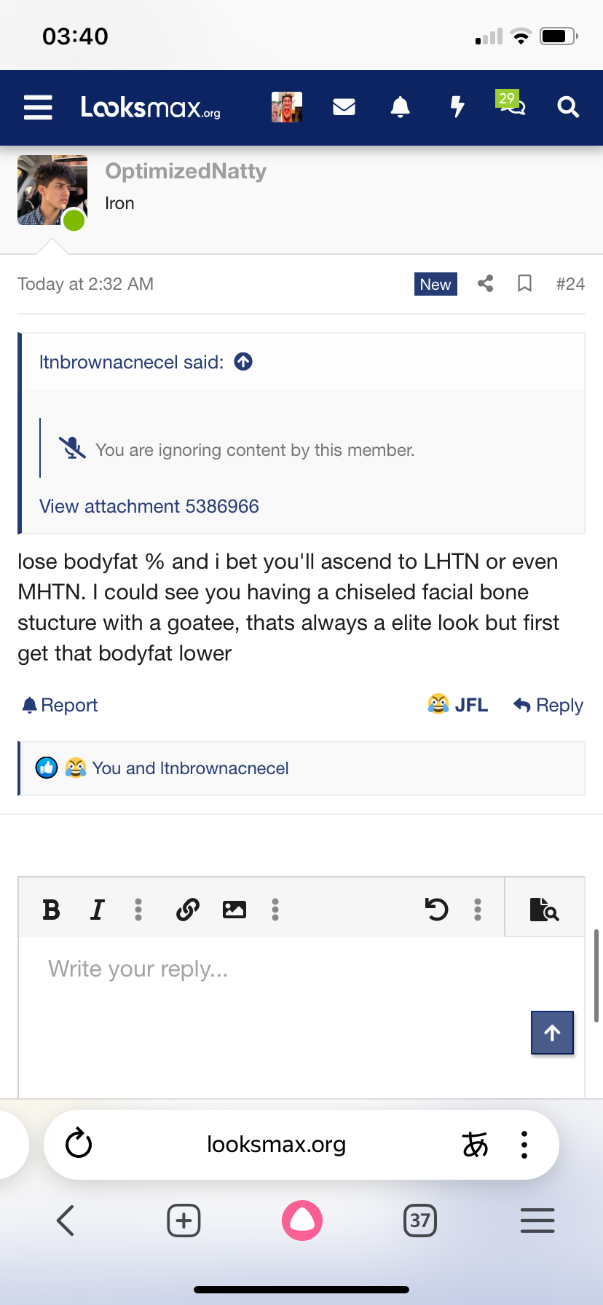The image size is (603, 1305).
Task: Toggle italic formatting in editor
Action: click(97, 909)
